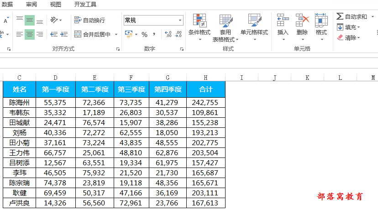The image size is (378, 210).
Task: Open the 数字 format dialog launcher
Action: [182, 49]
